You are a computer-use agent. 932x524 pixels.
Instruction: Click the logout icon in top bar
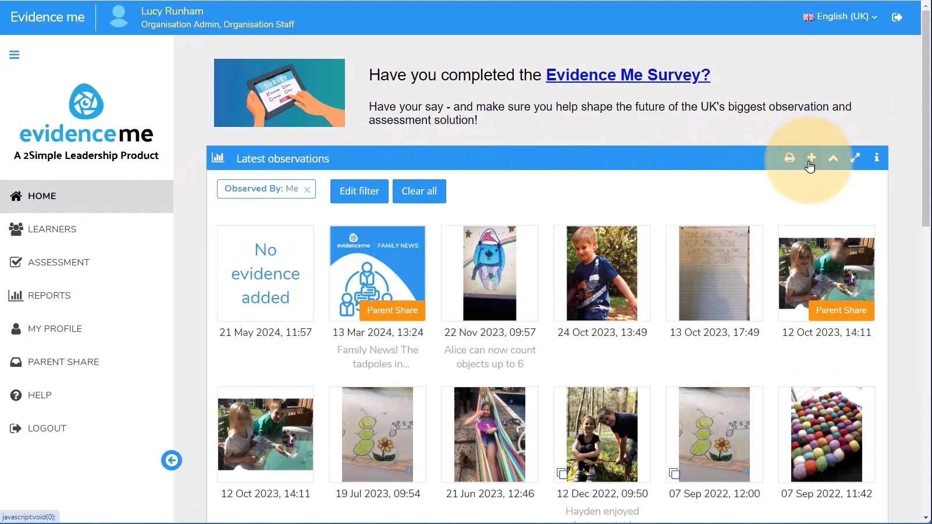tap(897, 17)
